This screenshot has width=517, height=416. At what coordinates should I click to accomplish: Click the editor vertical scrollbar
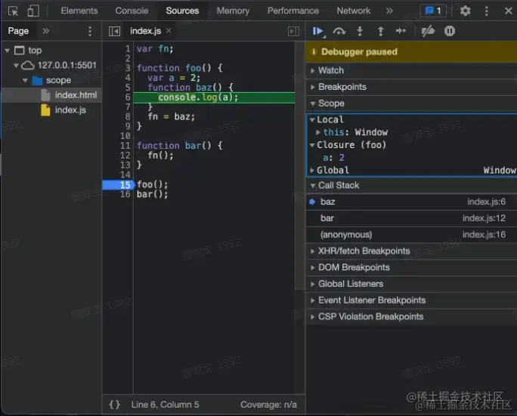pyautogui.click(x=300, y=166)
